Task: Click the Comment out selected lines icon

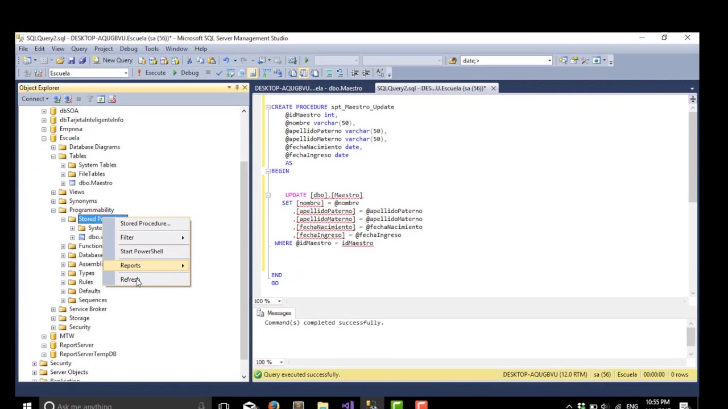Action: pos(329,73)
